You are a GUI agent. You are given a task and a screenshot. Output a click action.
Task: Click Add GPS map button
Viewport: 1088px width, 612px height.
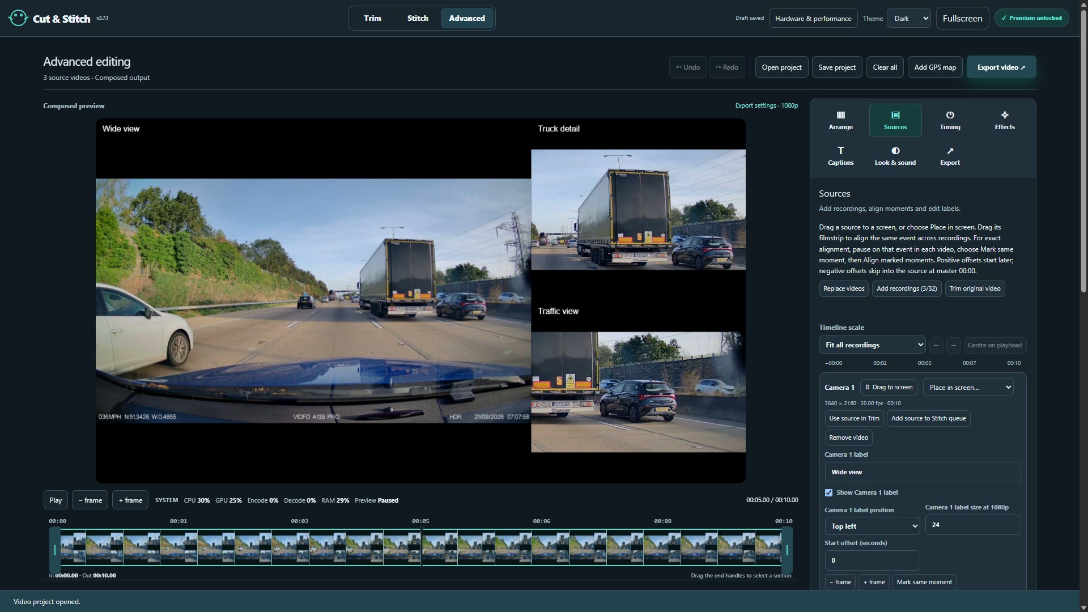click(x=935, y=67)
